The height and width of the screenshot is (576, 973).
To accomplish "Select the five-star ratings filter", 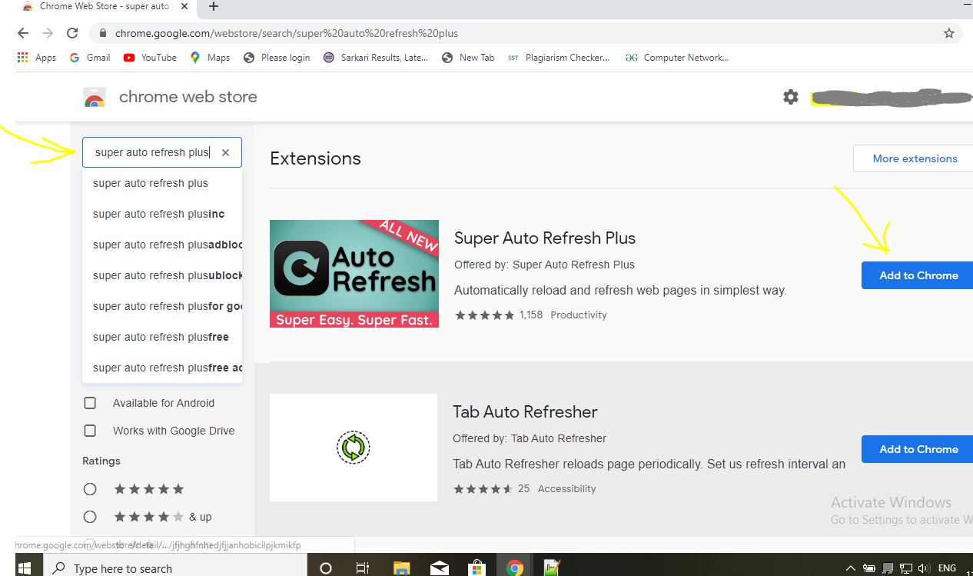I will click(x=90, y=488).
